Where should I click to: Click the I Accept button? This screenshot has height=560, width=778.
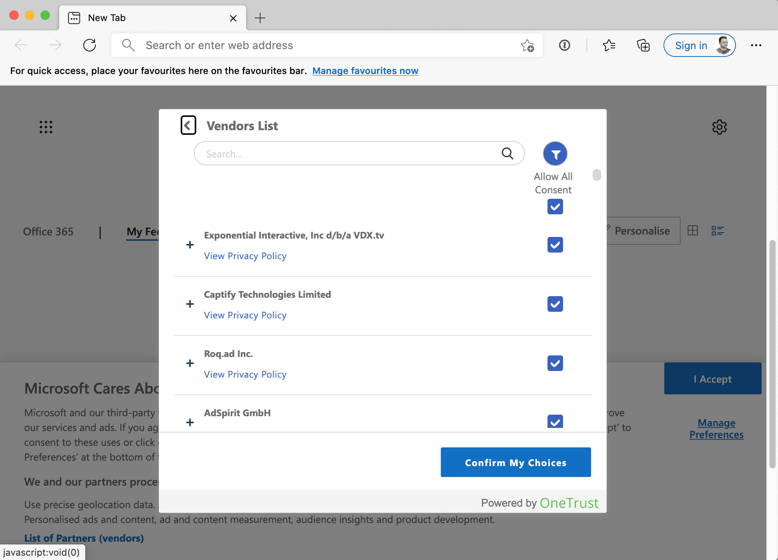[713, 378]
